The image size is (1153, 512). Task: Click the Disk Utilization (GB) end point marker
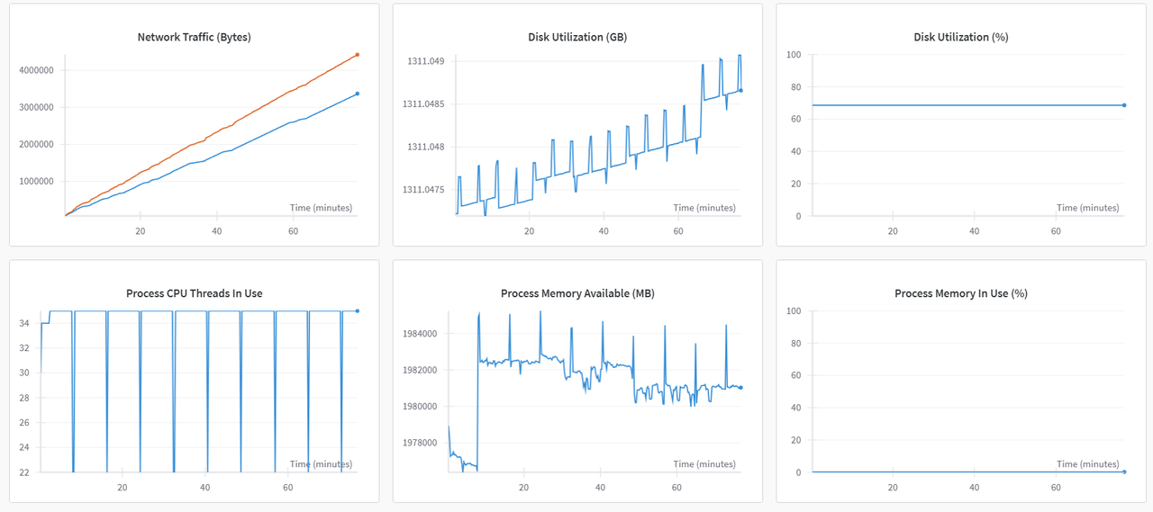[x=740, y=90]
